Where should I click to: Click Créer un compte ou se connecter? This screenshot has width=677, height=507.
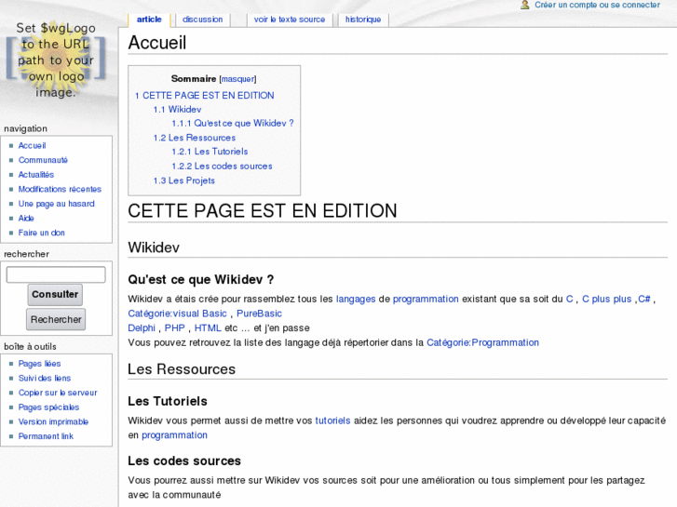597,5
